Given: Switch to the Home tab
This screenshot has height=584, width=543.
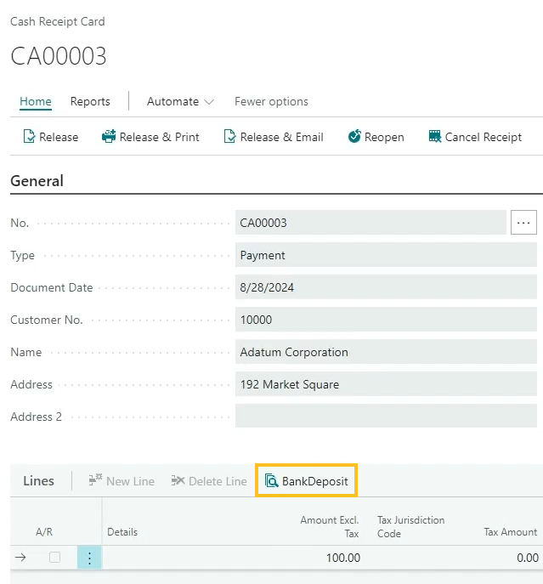Looking at the screenshot, I should click(36, 101).
